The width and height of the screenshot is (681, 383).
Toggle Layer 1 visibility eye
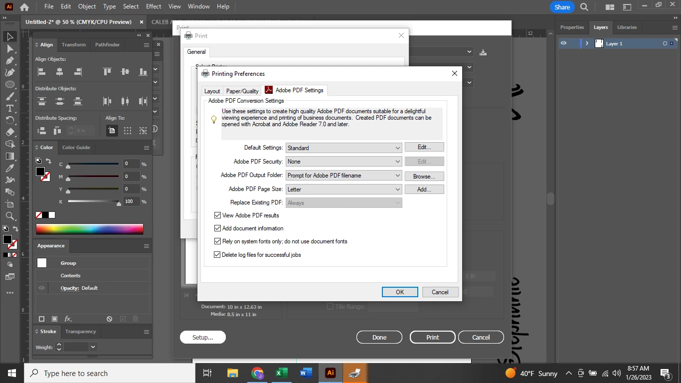tap(563, 43)
